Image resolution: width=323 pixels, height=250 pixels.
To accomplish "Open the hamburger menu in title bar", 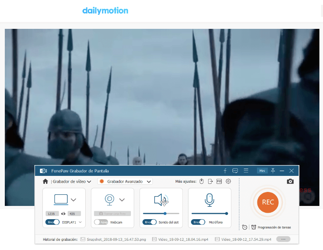I will tap(246, 171).
